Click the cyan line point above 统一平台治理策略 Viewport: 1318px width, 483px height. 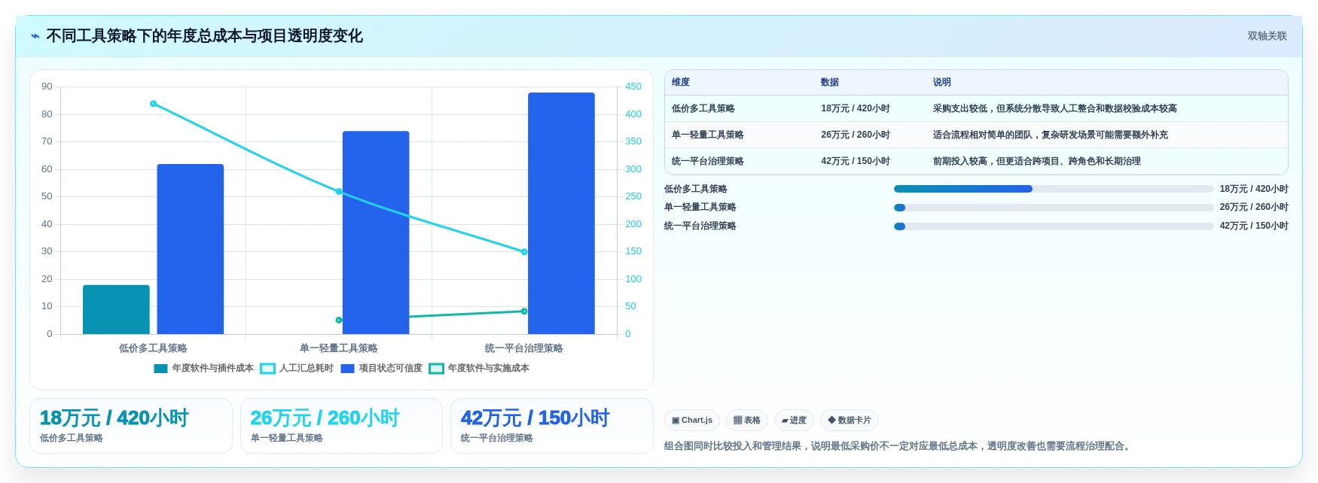tap(524, 252)
